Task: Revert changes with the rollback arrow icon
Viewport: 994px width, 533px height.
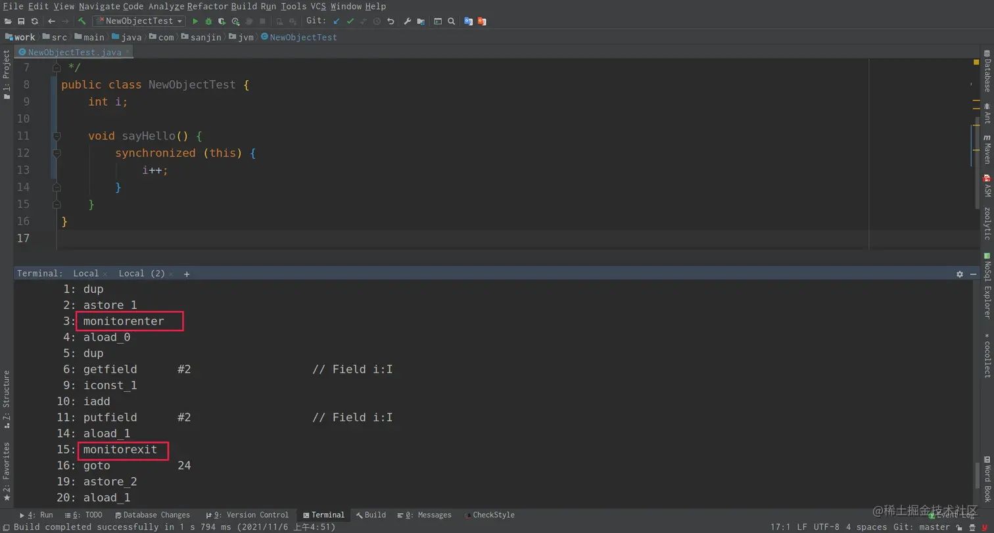Action: point(390,21)
